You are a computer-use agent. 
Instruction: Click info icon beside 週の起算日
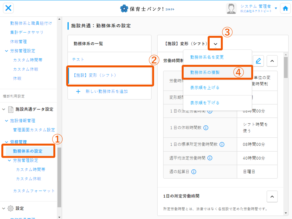[194, 172]
